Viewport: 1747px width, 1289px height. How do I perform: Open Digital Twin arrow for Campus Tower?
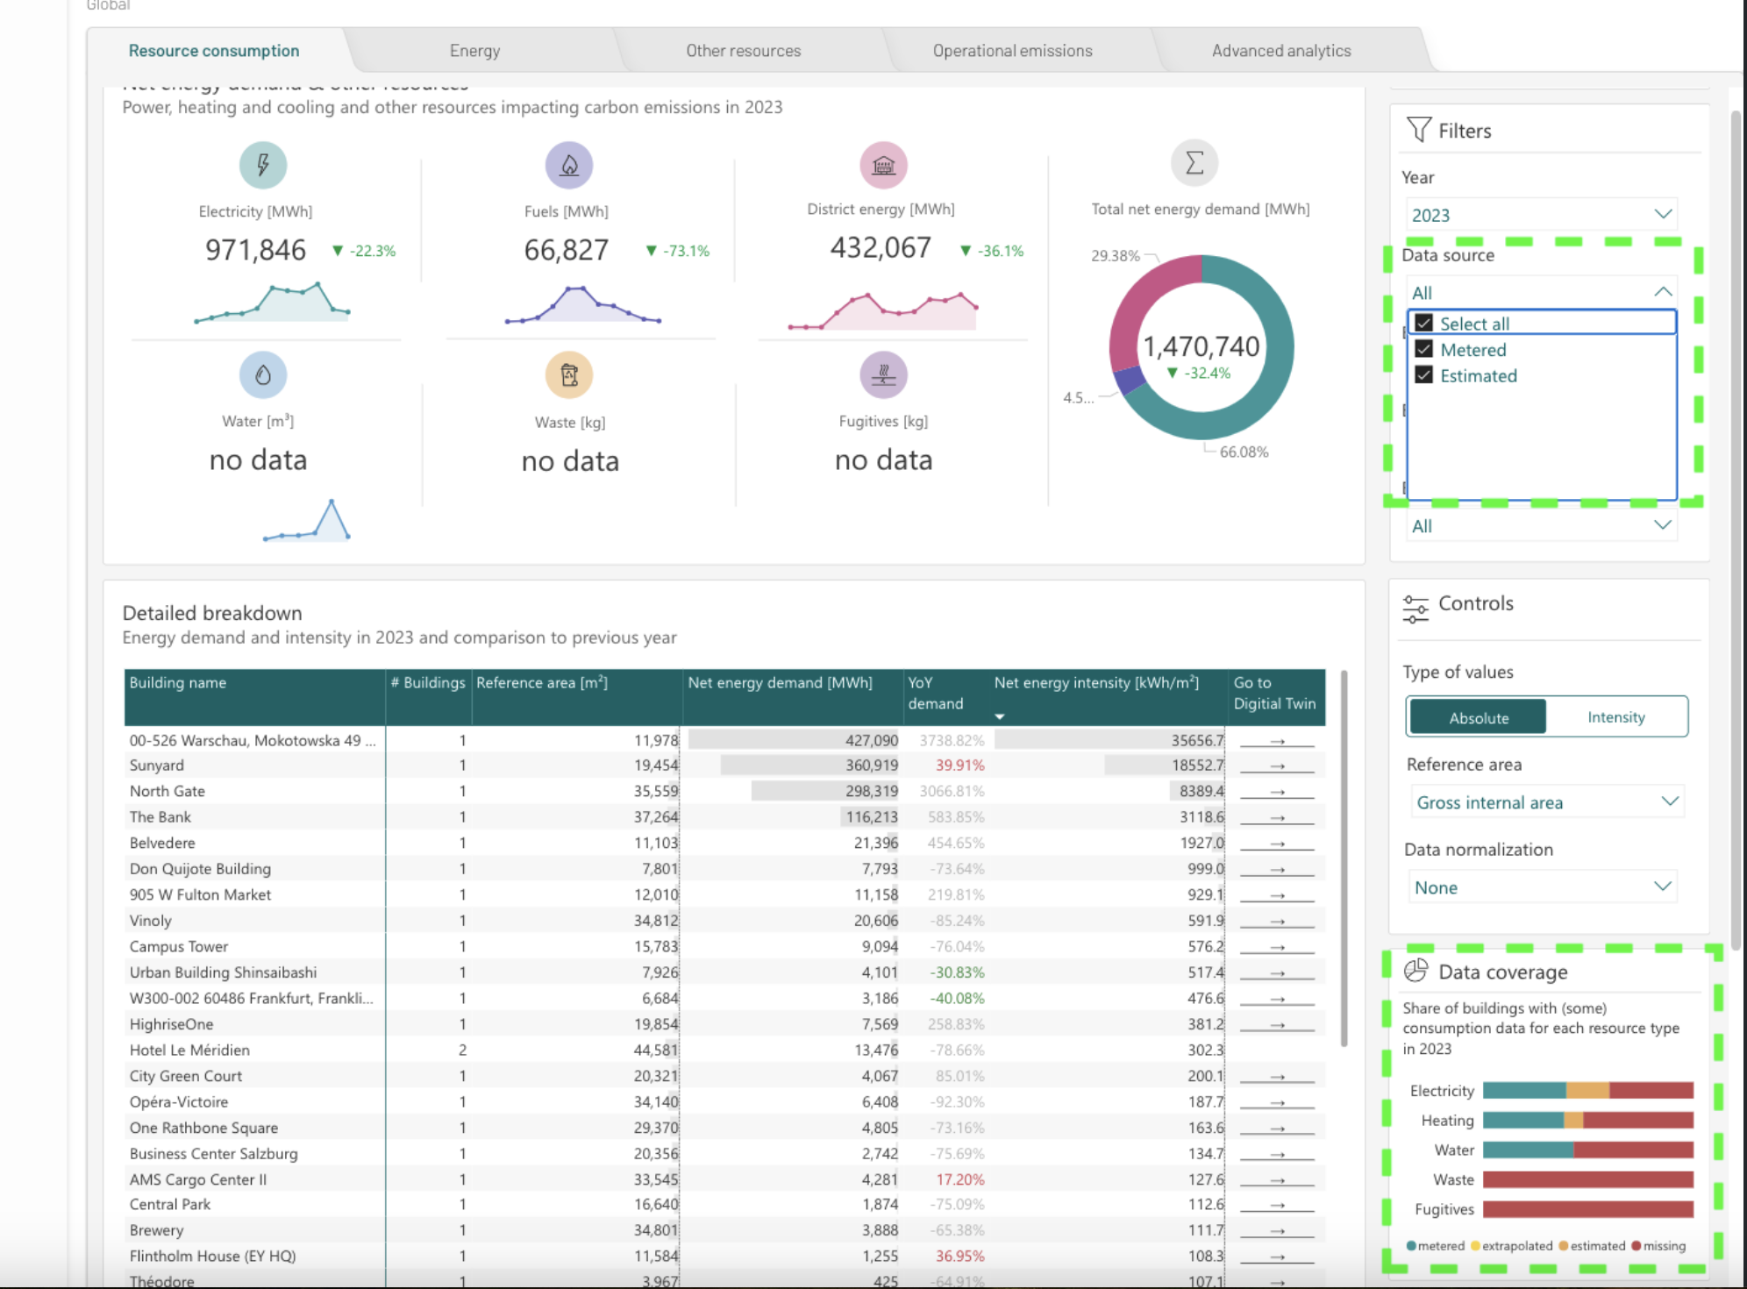point(1277,948)
